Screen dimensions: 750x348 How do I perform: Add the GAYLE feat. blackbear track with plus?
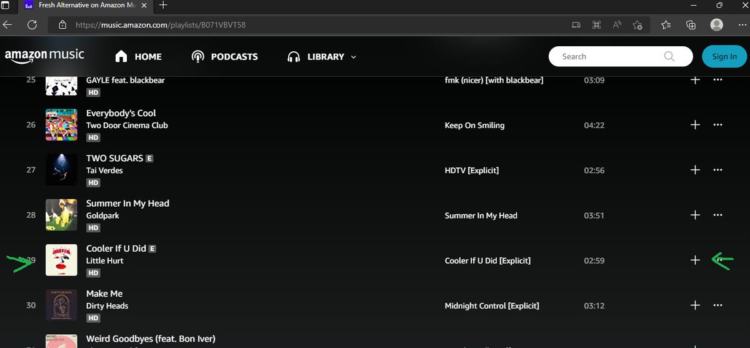695,80
